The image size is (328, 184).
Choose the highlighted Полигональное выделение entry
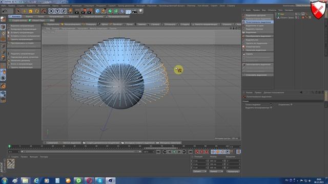click(258, 22)
